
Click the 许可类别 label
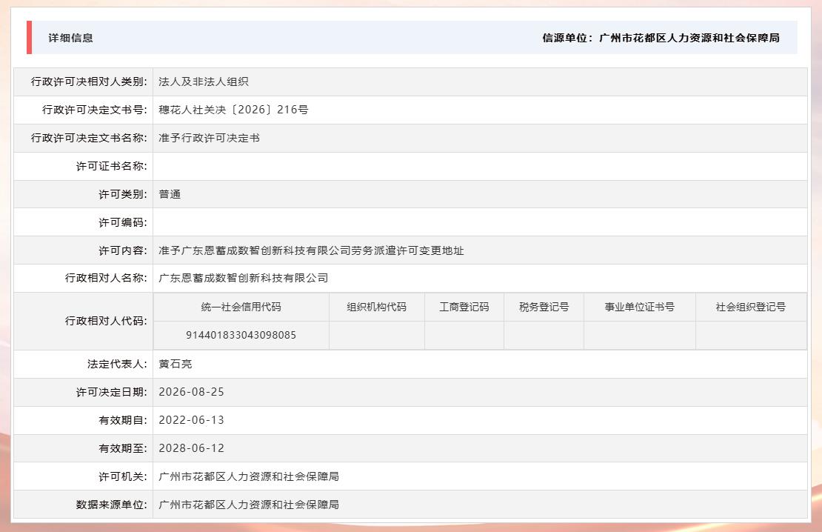pyautogui.click(x=123, y=194)
